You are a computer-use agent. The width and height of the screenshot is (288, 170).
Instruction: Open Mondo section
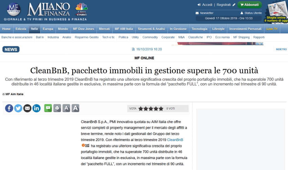[x=63, y=29]
